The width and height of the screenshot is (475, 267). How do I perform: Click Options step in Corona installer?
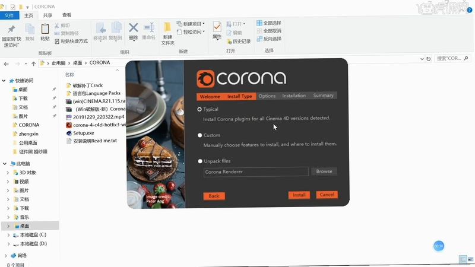[x=267, y=96]
